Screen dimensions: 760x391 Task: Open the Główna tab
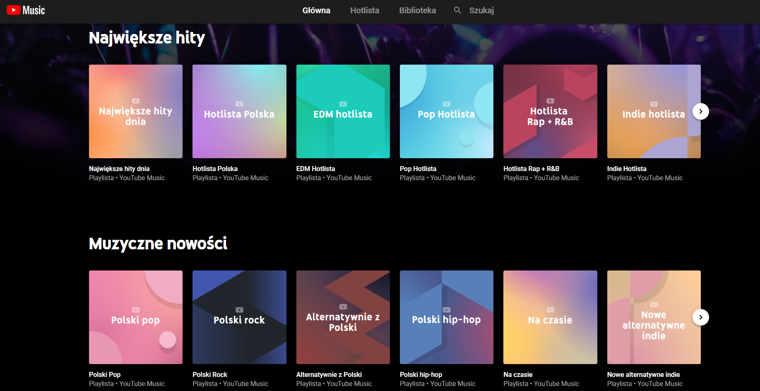click(316, 10)
